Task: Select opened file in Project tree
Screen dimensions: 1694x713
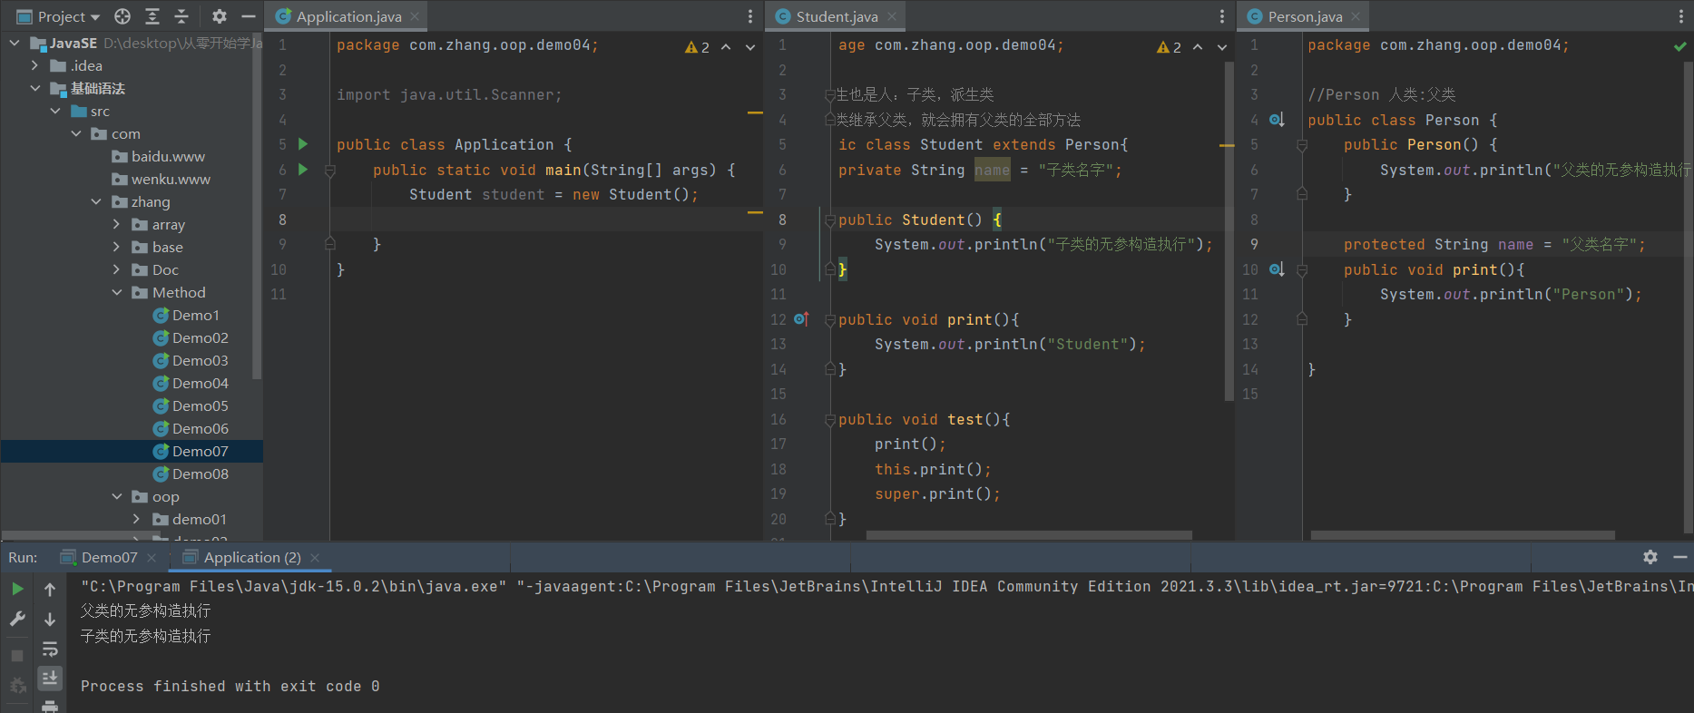Action: (122, 16)
